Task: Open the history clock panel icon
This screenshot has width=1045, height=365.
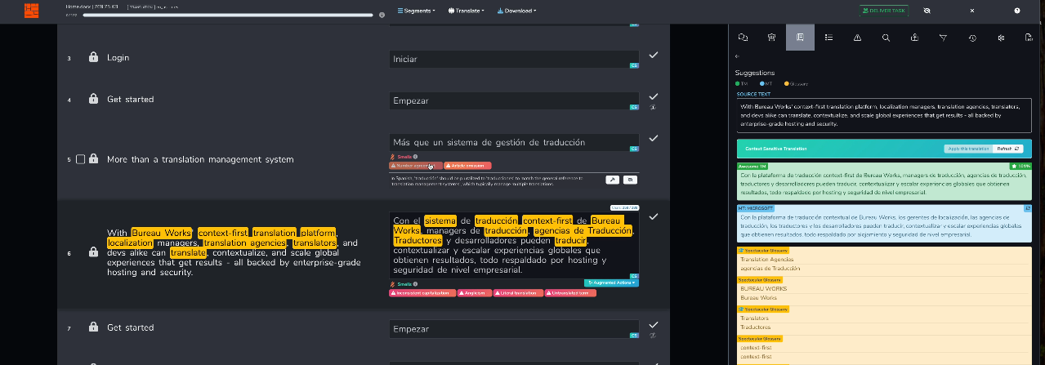Action: pos(972,38)
